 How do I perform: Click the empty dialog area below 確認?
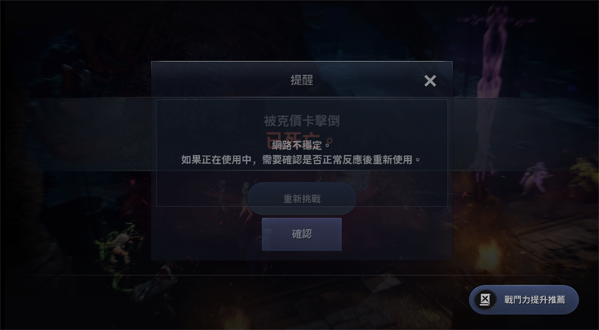302,255
